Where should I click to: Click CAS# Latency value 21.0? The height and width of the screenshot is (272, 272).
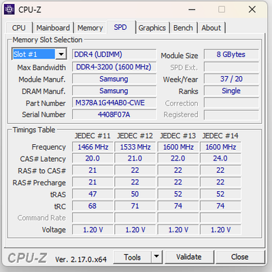(x=135, y=158)
